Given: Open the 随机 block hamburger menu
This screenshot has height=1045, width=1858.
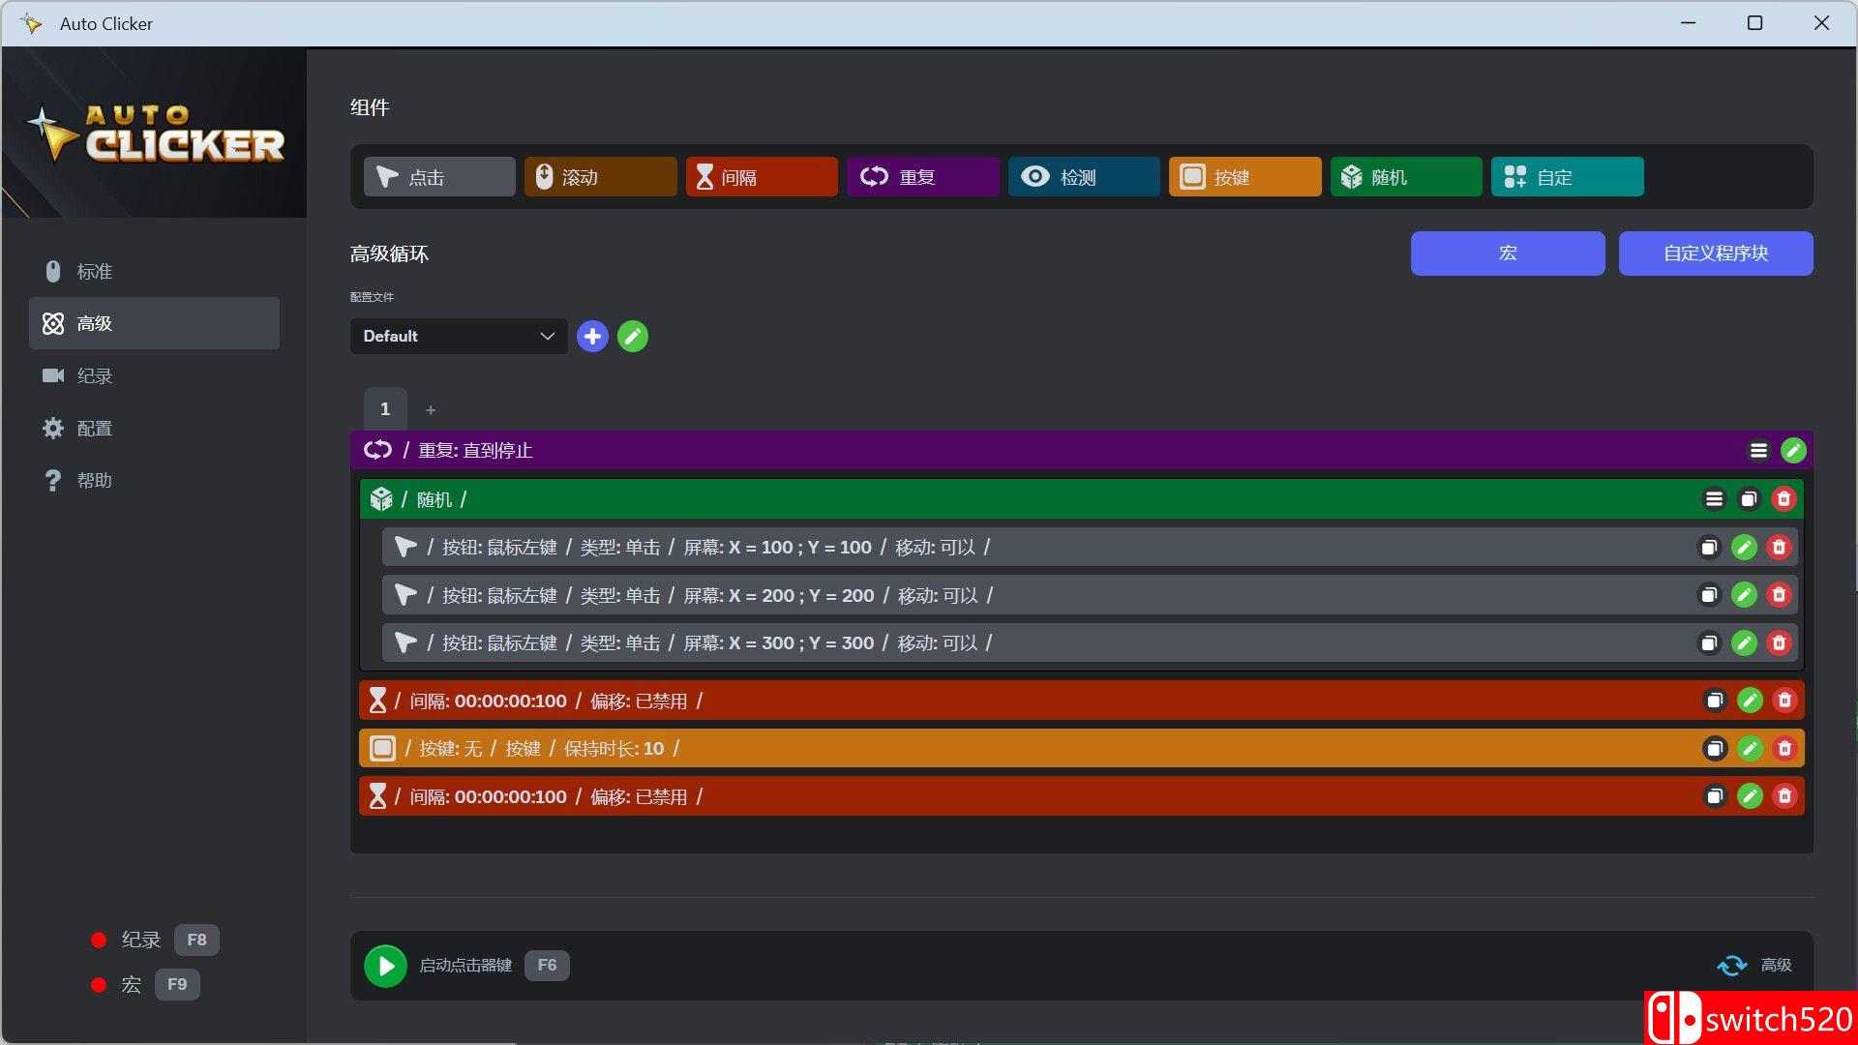Looking at the screenshot, I should pyautogui.click(x=1714, y=499).
